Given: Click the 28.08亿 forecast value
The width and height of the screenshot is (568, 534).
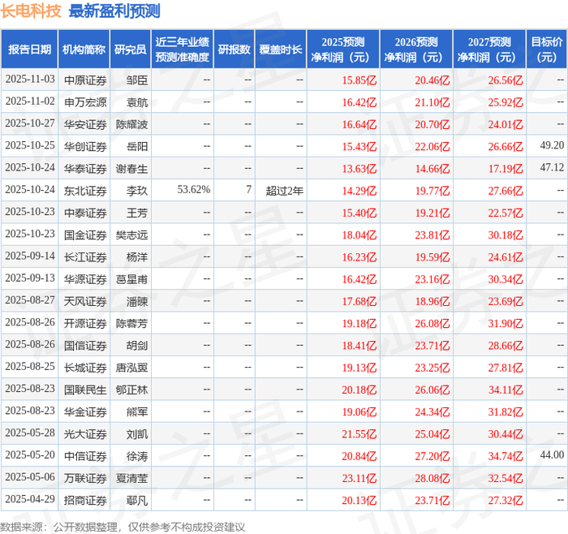Looking at the screenshot, I should pos(432,478).
